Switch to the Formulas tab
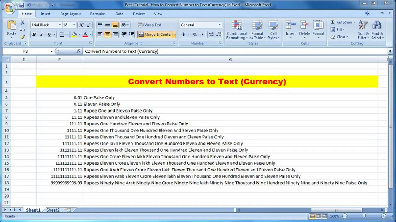 coord(98,14)
